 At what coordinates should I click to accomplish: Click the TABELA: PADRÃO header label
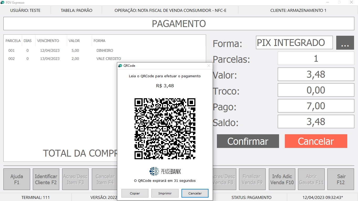tap(77, 11)
